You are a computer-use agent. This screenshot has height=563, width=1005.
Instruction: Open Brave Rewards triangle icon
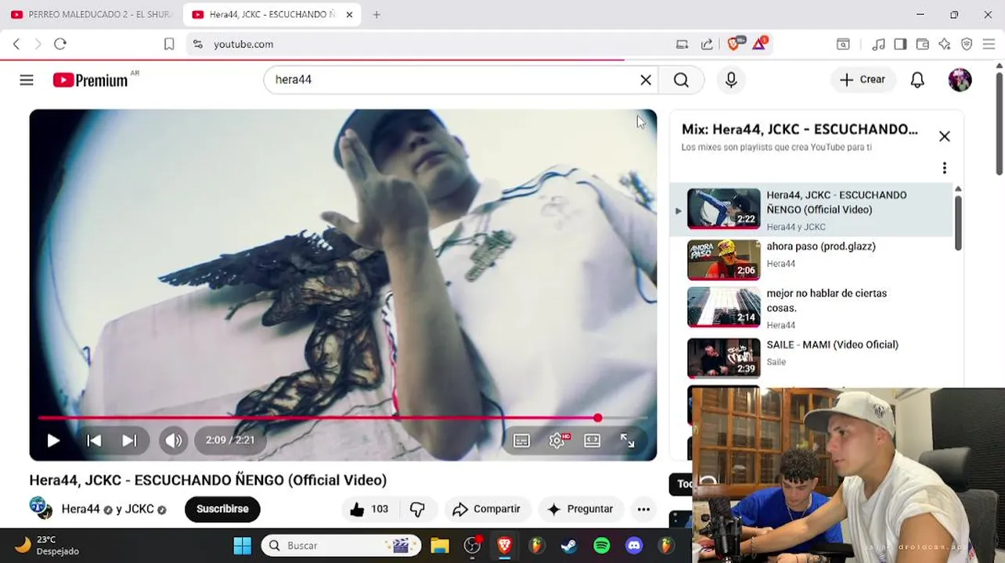point(759,44)
